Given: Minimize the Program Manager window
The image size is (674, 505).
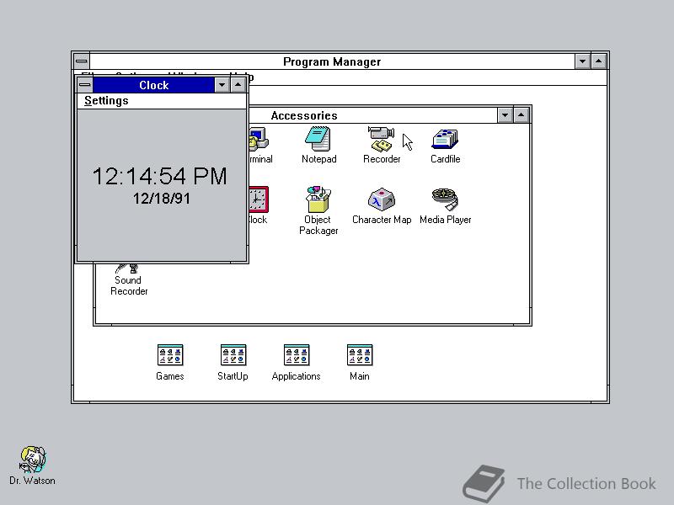Looking at the screenshot, I should point(582,61).
